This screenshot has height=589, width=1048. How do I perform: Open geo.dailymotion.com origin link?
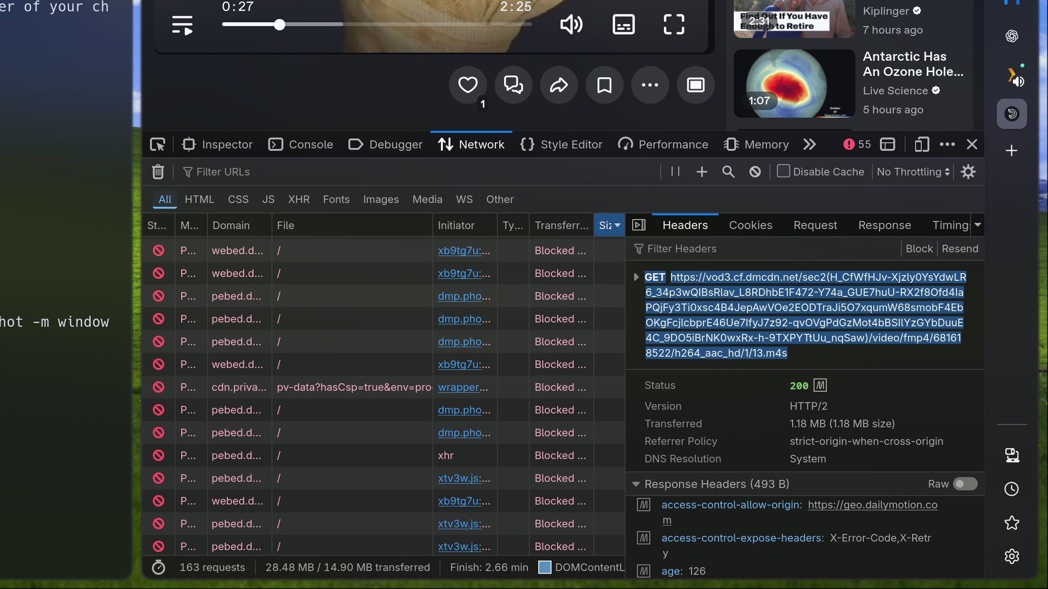click(872, 505)
